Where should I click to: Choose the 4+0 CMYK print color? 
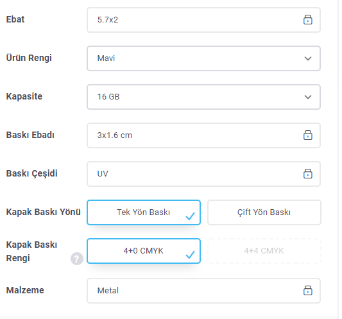point(144,251)
